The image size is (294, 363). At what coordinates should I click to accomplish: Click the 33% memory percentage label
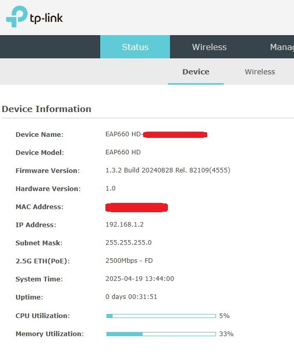click(226, 334)
